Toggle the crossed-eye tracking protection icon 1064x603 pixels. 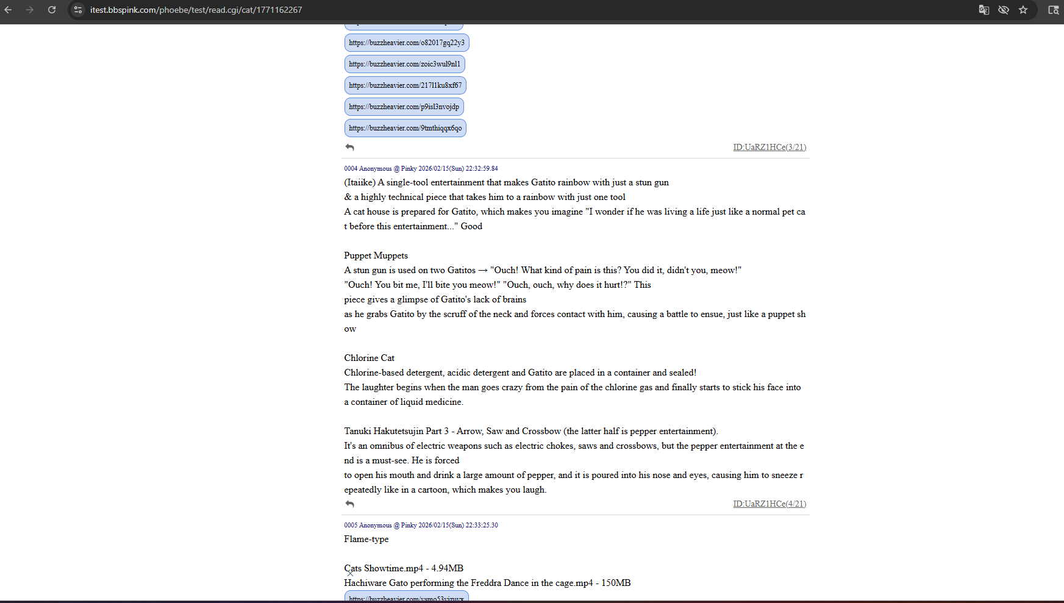1003,10
